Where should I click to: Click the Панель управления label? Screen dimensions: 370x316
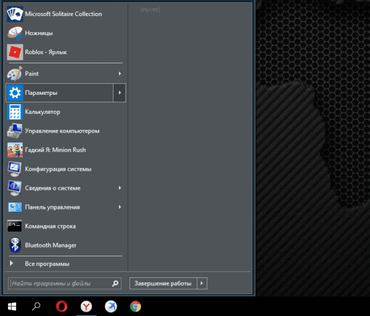point(52,208)
